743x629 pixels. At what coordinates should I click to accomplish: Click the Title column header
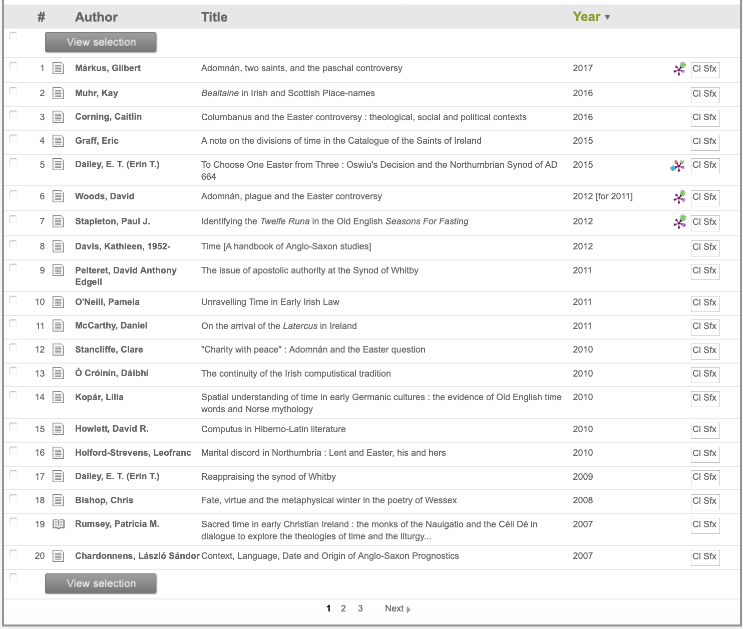click(x=214, y=17)
